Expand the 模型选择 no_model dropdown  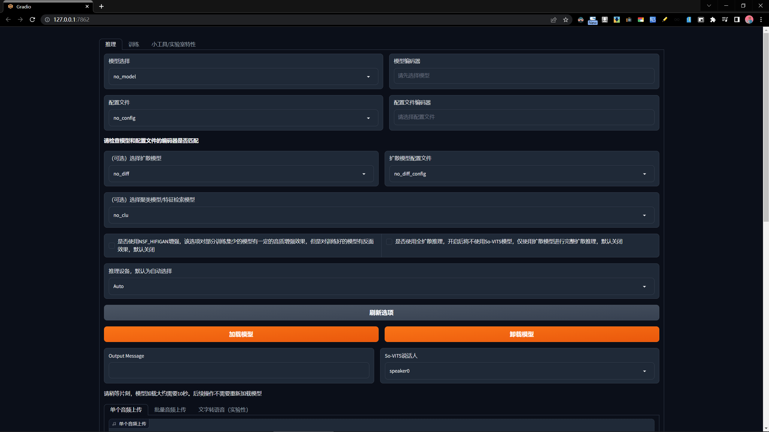pyautogui.click(x=243, y=76)
